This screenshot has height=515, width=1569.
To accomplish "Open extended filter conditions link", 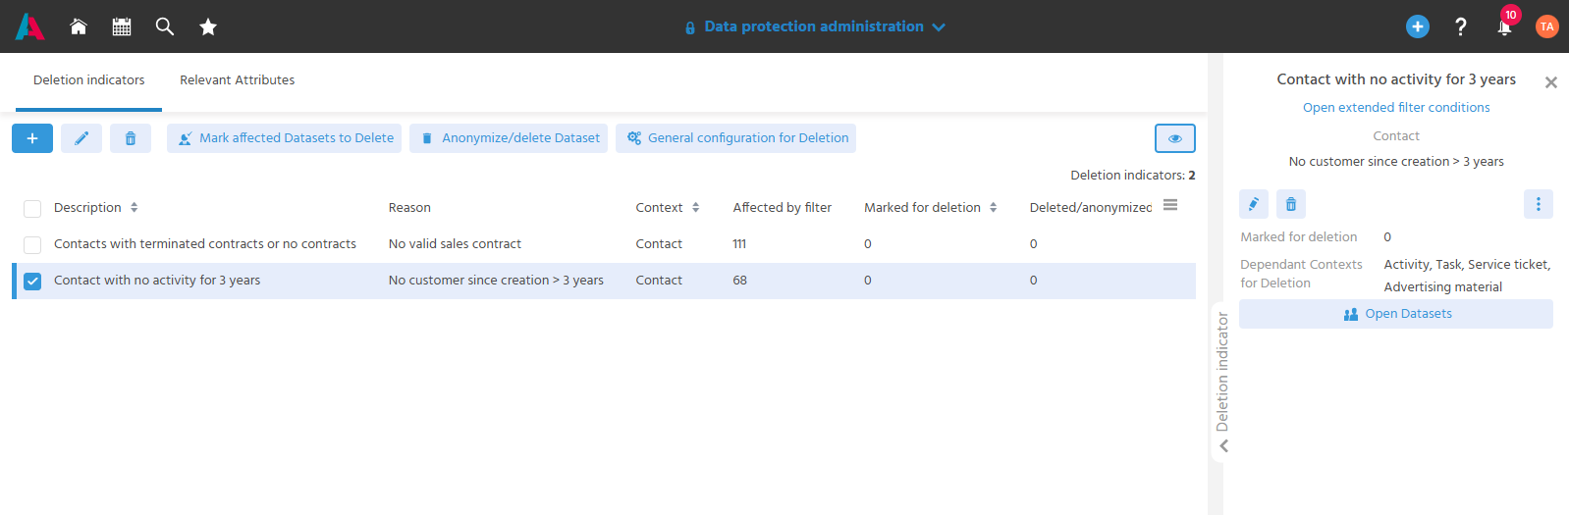I will point(1396,108).
